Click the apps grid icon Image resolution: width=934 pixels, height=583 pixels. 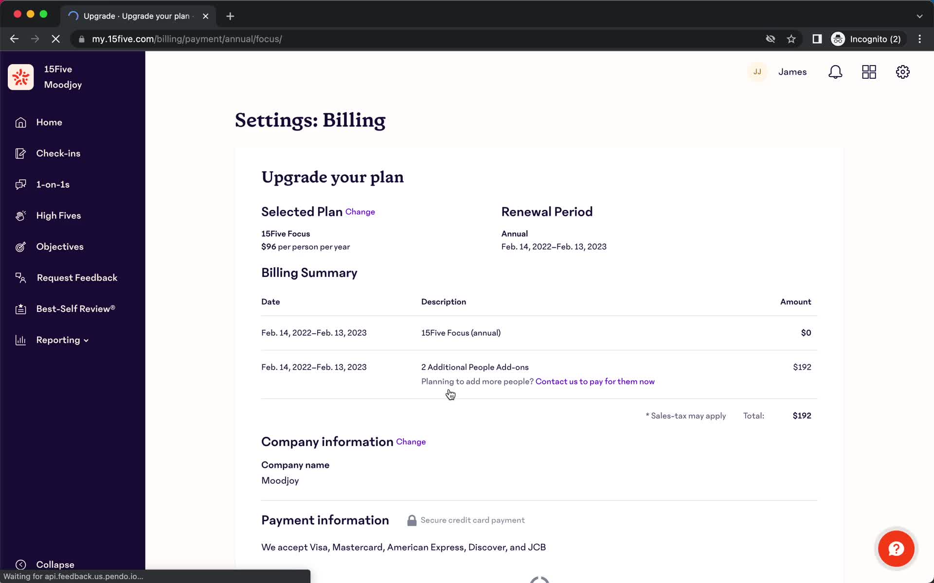[x=869, y=72]
